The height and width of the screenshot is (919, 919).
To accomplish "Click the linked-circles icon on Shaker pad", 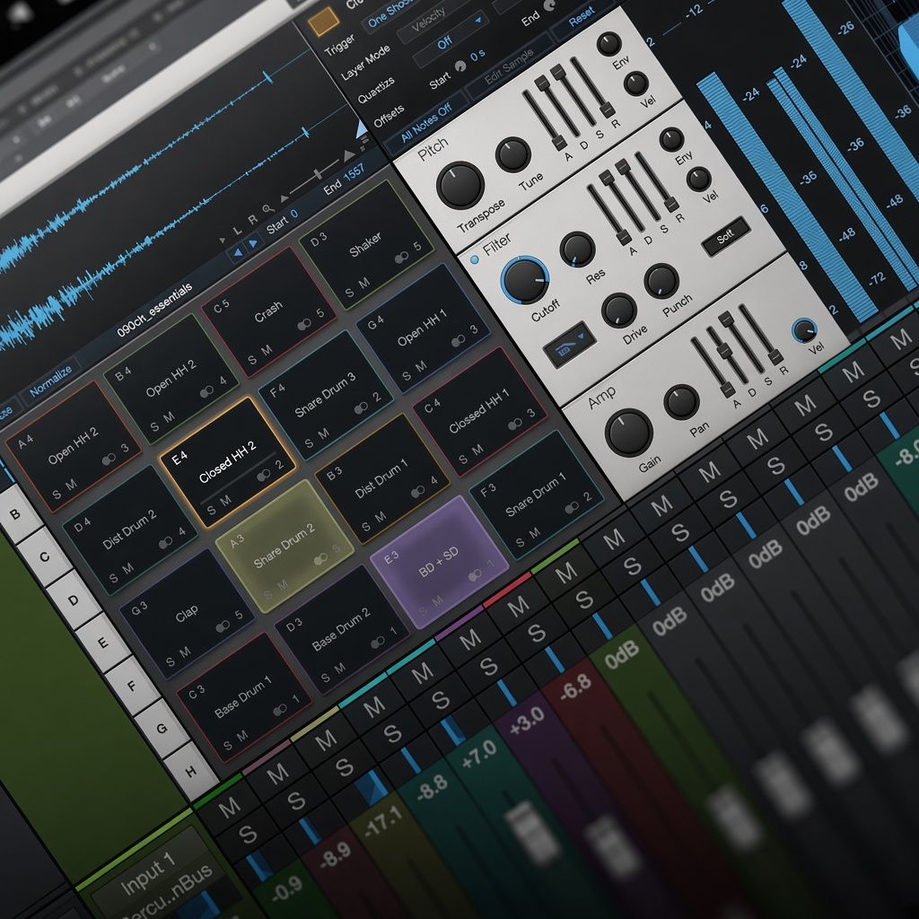I will [401, 258].
